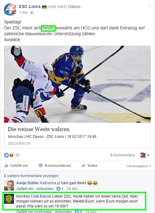Toggle Gefällt mir on the post
The image size is (155, 213).
(16, 166)
